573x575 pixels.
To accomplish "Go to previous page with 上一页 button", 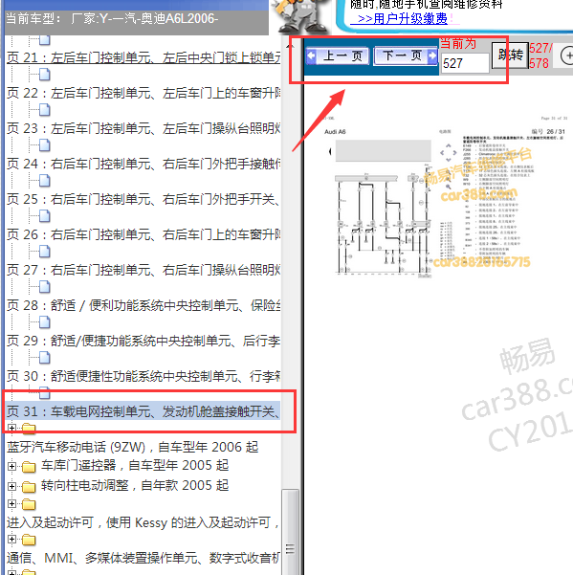I will pyautogui.click(x=338, y=56).
